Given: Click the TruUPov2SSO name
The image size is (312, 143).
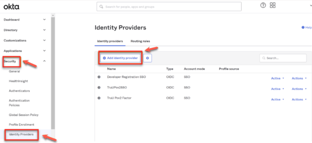Looking at the screenshot, I should pyautogui.click(x=117, y=88).
